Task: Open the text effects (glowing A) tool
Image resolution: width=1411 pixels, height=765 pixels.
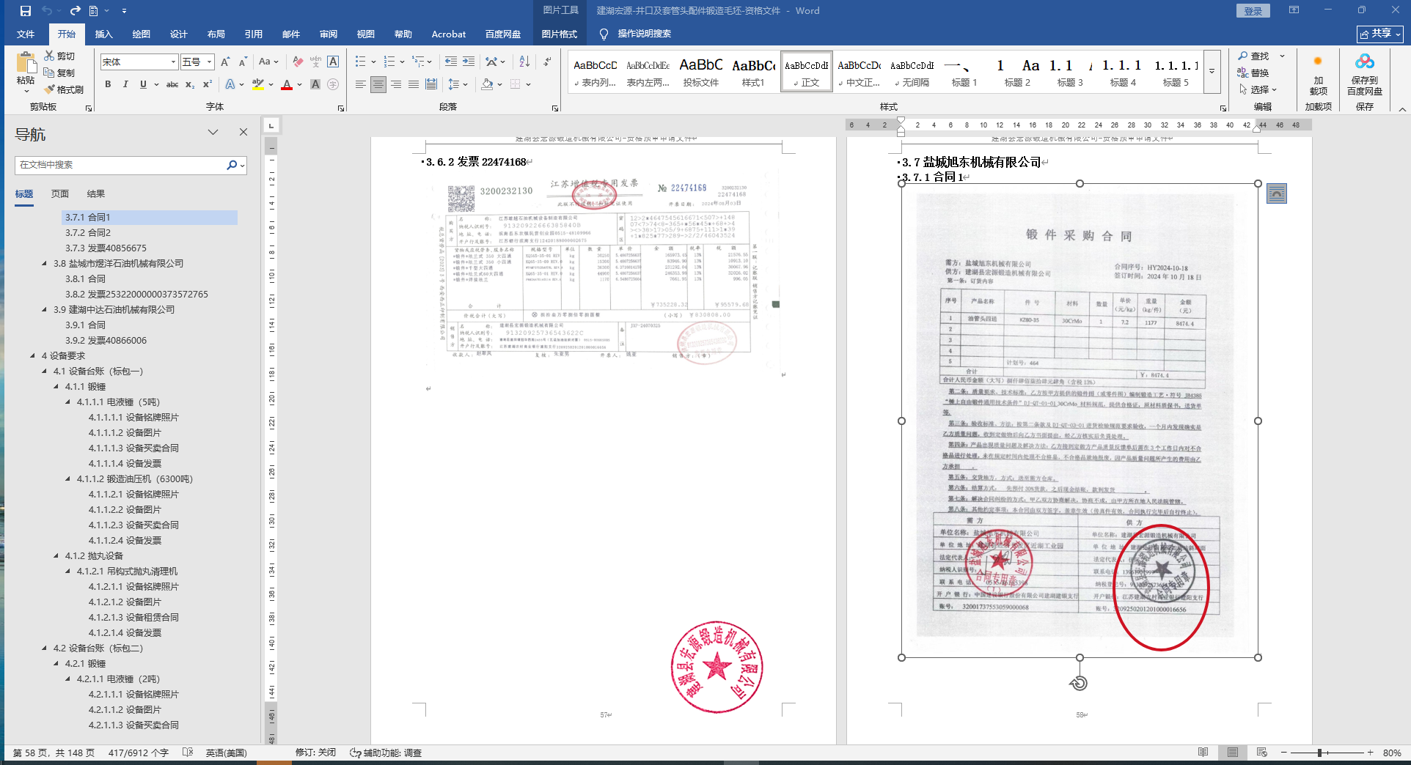Action: coord(230,84)
